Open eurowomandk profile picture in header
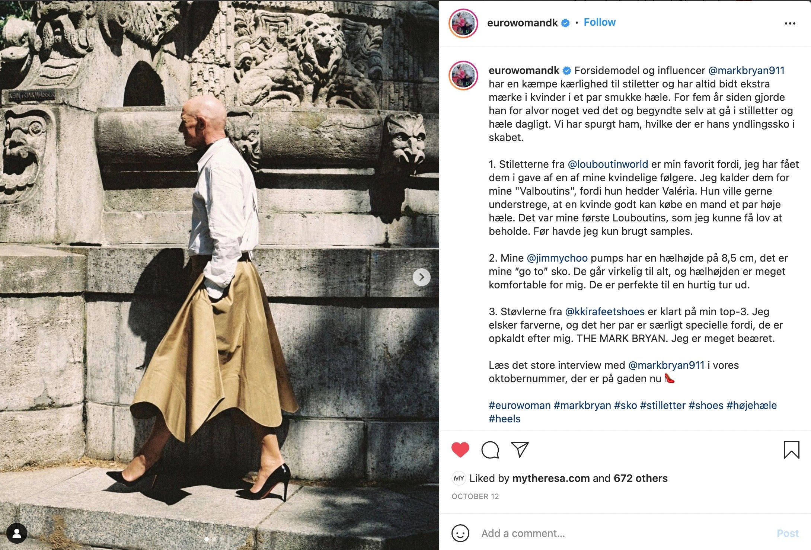811x550 pixels. (463, 23)
